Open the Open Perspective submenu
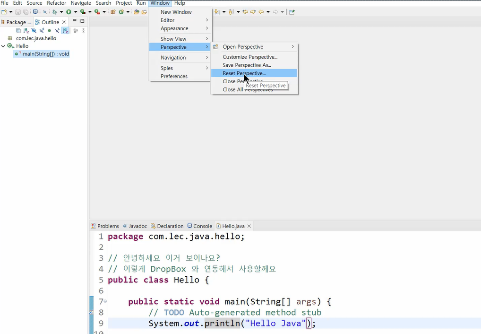Image resolution: width=481 pixels, height=334 pixels. tap(254, 47)
